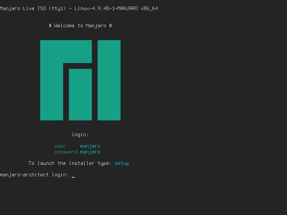Image resolution: width=287 pixels, height=215 pixels.
Task: Click the 'manjaro-architect login:' prompt text
Action: point(34,175)
